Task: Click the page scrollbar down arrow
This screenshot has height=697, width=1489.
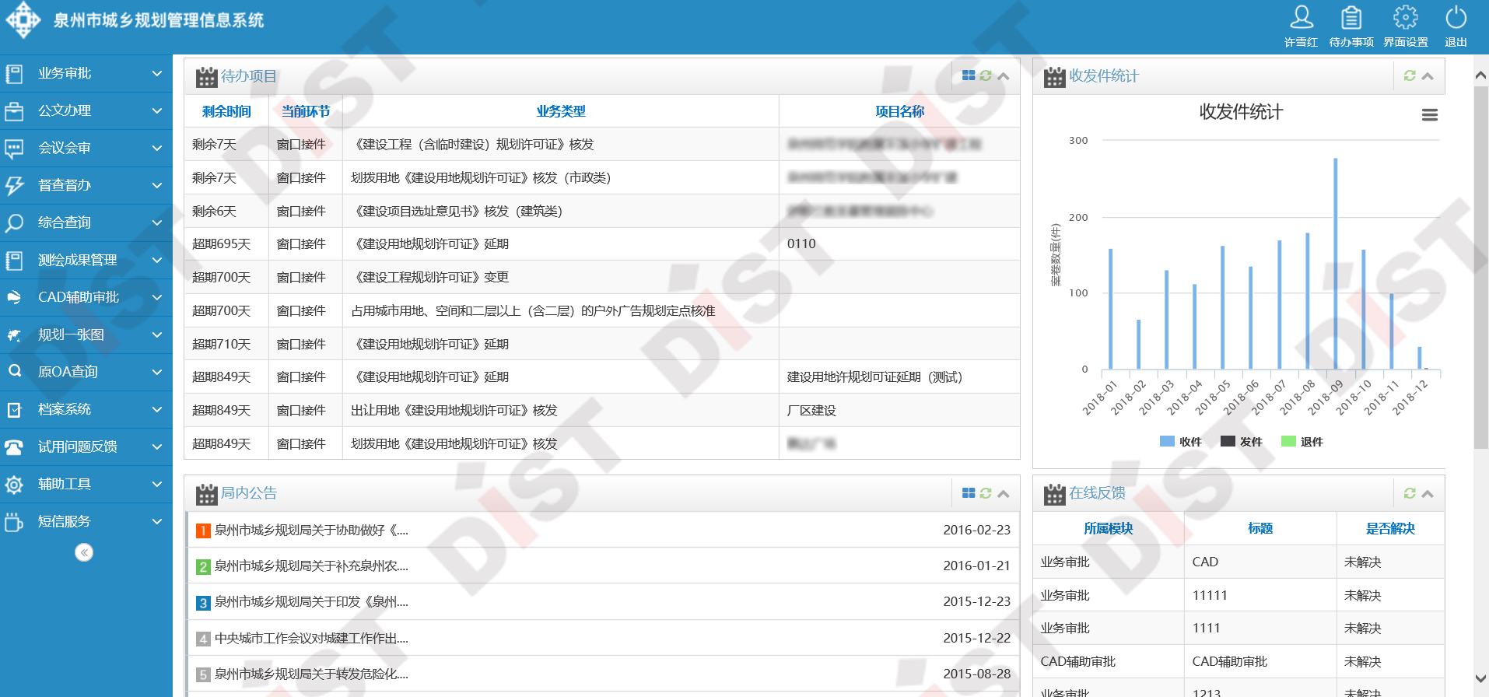Action: tap(1480, 679)
